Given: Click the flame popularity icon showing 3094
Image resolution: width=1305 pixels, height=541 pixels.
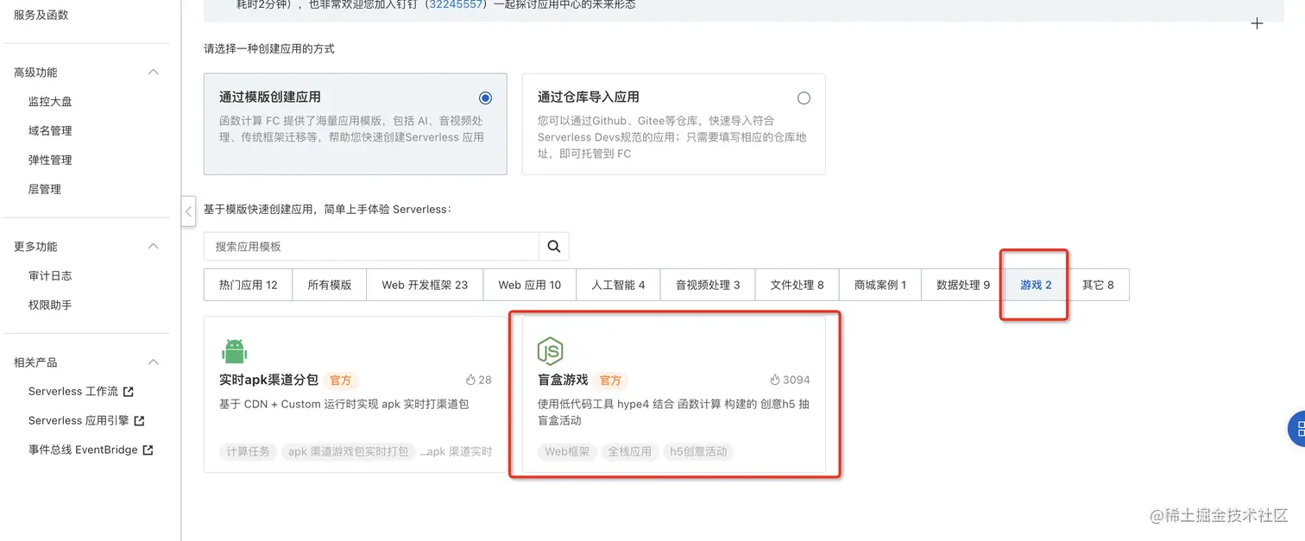Looking at the screenshot, I should coord(776,380).
